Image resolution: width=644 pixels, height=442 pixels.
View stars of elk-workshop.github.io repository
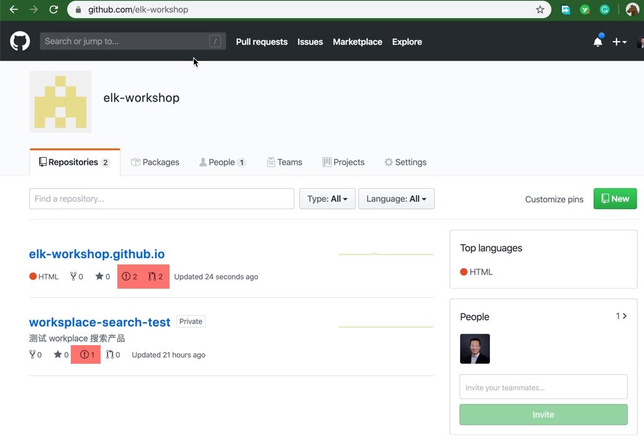pyautogui.click(x=102, y=277)
